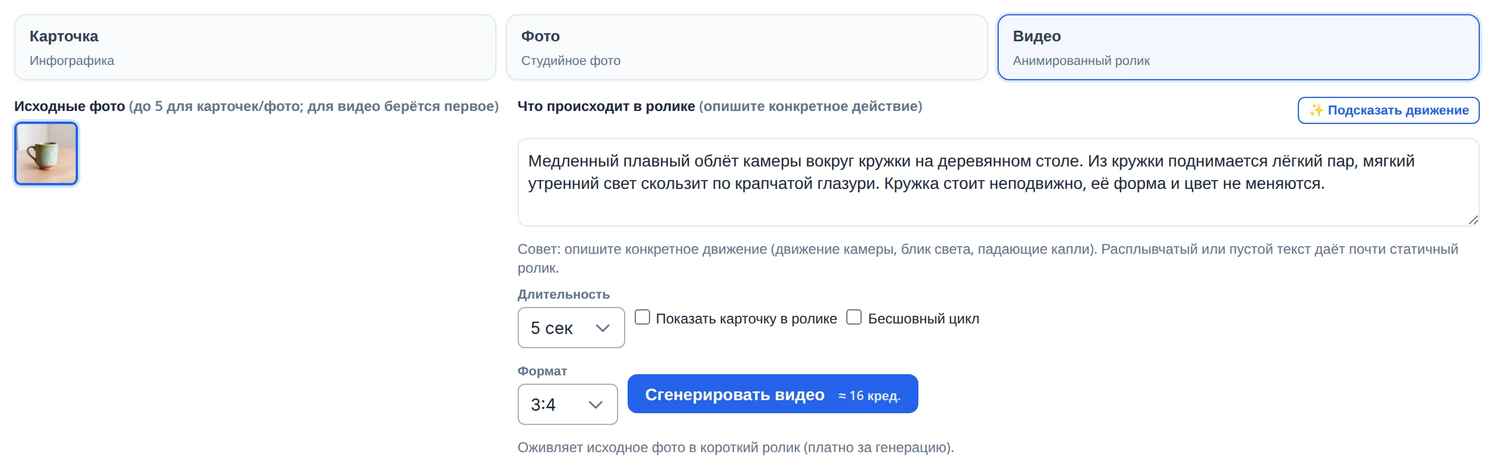
Task: Click the 'Совет: опишите конкретное движение' hint text
Action: (x=988, y=259)
